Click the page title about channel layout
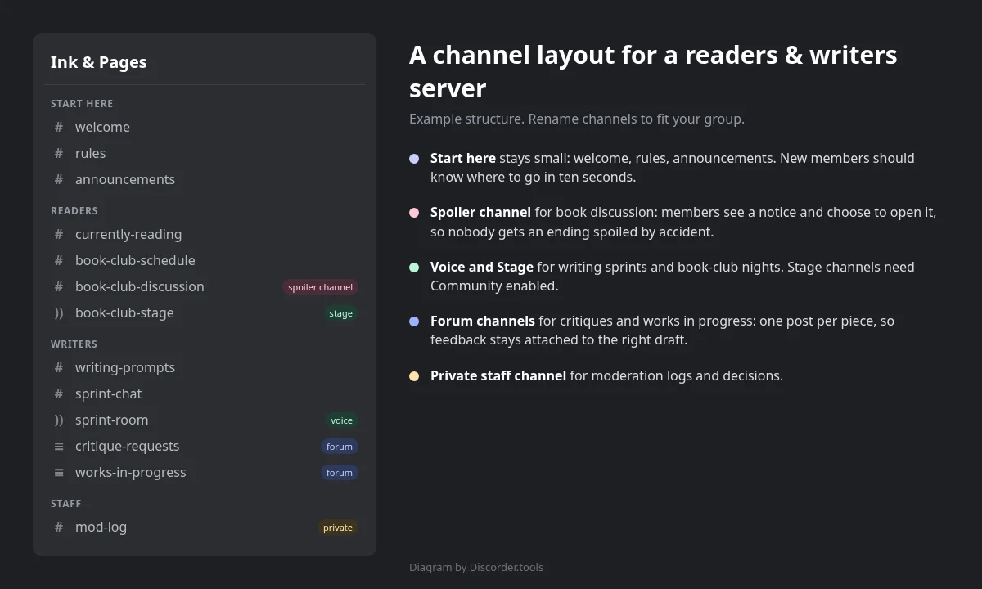982x589 pixels. [x=653, y=71]
